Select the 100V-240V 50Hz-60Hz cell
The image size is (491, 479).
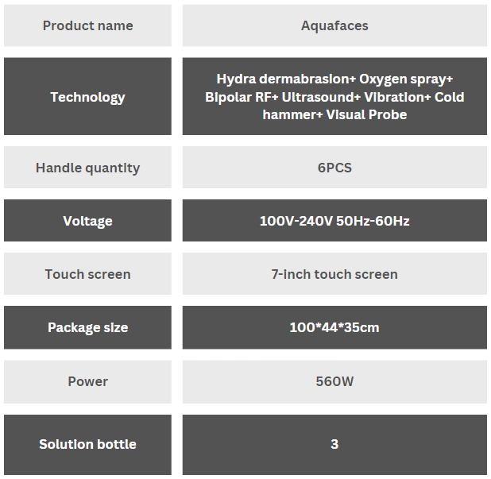334,221
